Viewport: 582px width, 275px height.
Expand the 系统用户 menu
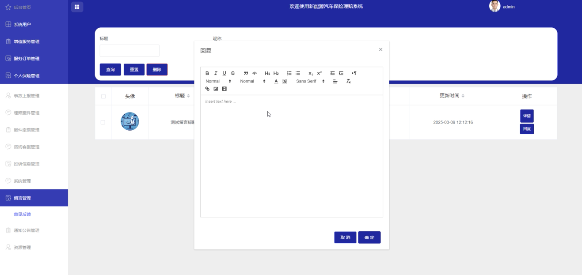(34, 24)
